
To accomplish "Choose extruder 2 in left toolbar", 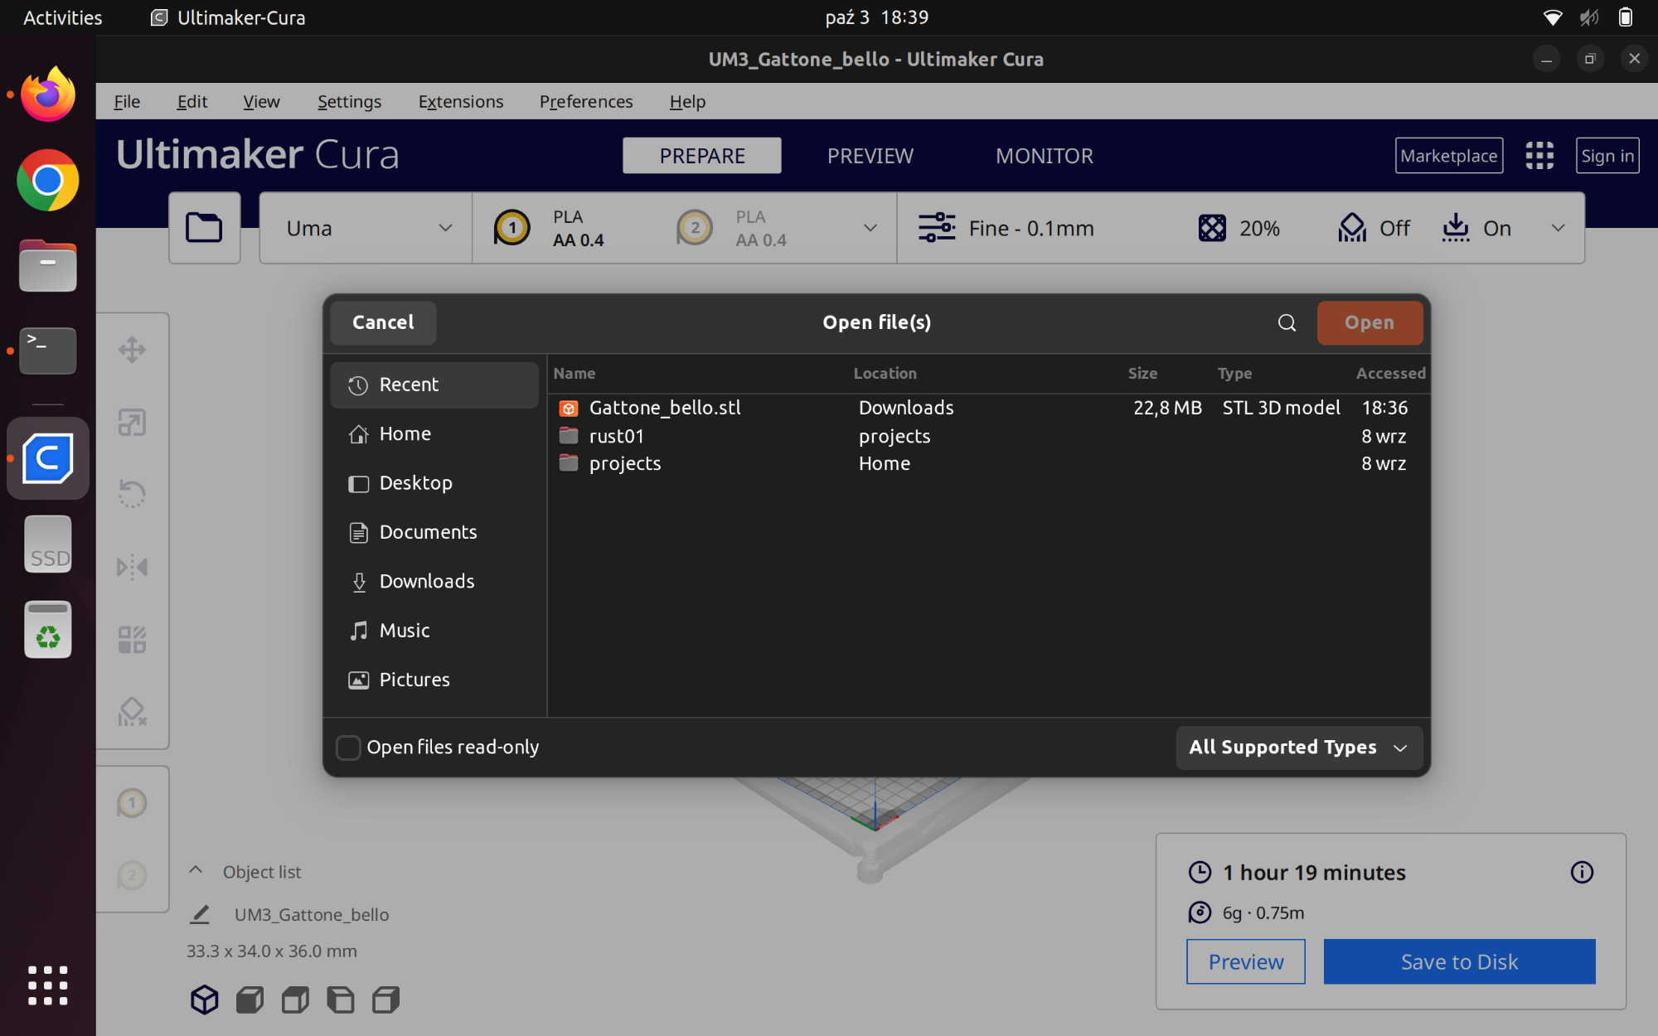I will tap(132, 875).
